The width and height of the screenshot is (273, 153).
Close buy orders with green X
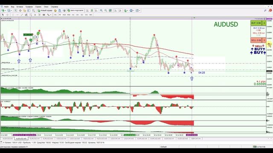point(264,23)
